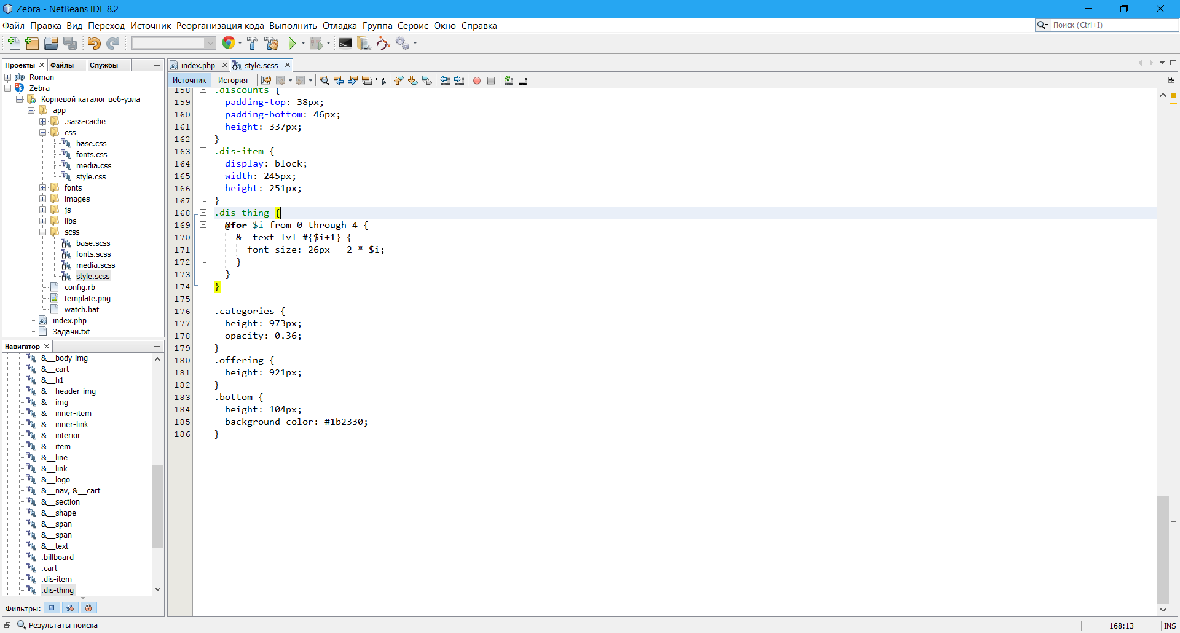Minimize the Projects panel group
This screenshot has width=1180, height=633.
[x=157, y=65]
